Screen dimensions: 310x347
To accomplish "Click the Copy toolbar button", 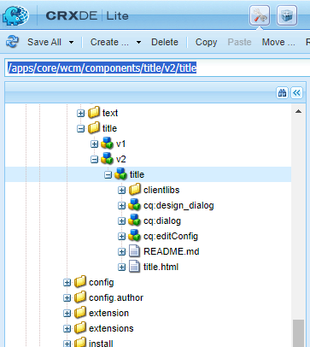I will [x=206, y=42].
